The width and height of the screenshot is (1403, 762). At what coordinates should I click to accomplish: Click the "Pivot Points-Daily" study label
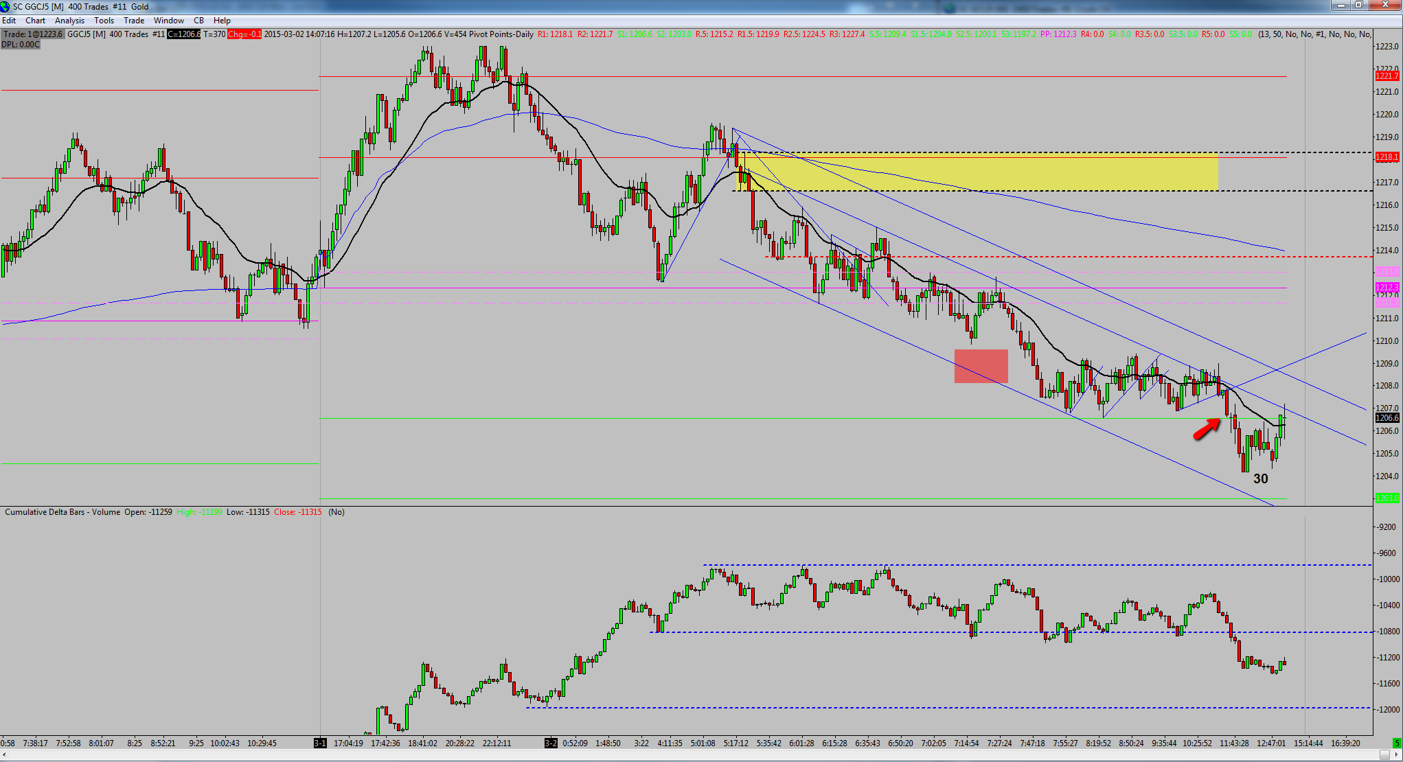[501, 34]
